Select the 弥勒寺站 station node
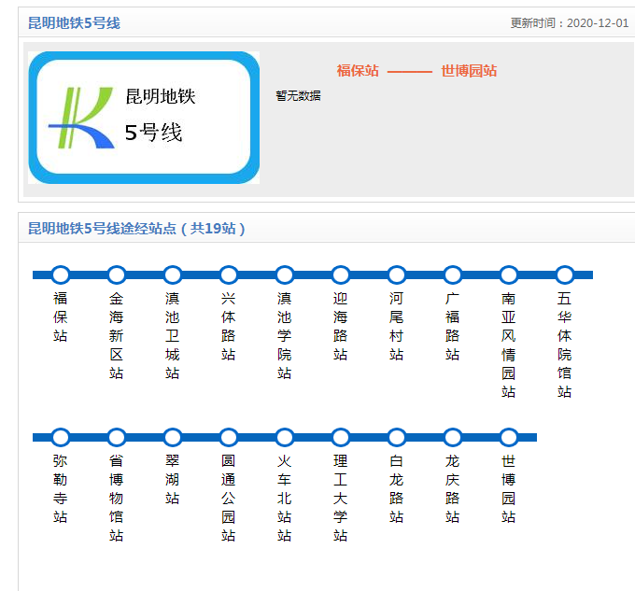This screenshot has width=635, height=591. pyautogui.click(x=61, y=437)
